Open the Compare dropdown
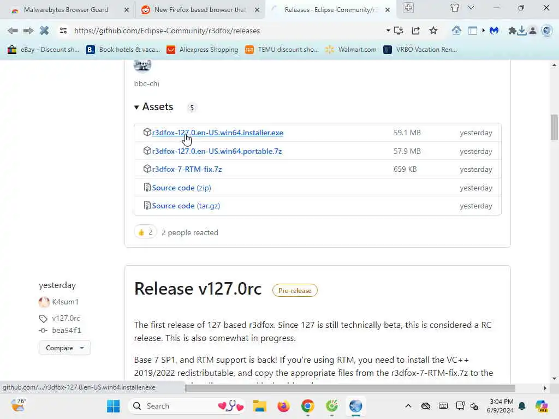This screenshot has width=559, height=419. 65,348
